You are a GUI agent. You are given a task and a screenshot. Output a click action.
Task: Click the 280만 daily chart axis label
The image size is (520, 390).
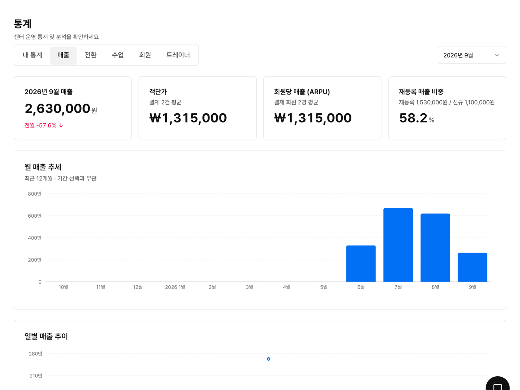pos(35,354)
